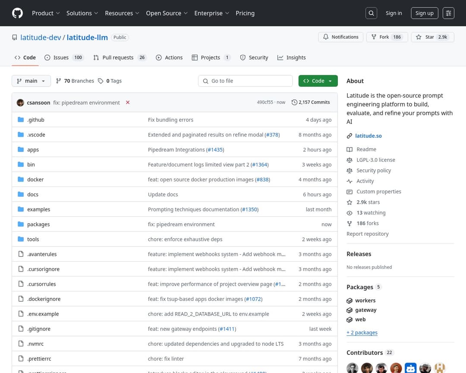The width and height of the screenshot is (466, 373).
Task: Open commit hash 490cf55
Action: point(265,102)
